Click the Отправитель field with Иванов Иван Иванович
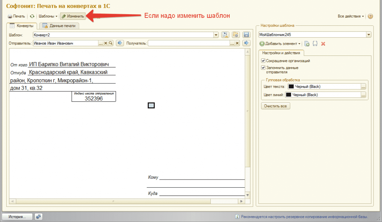The image size is (382, 222). point(65,43)
